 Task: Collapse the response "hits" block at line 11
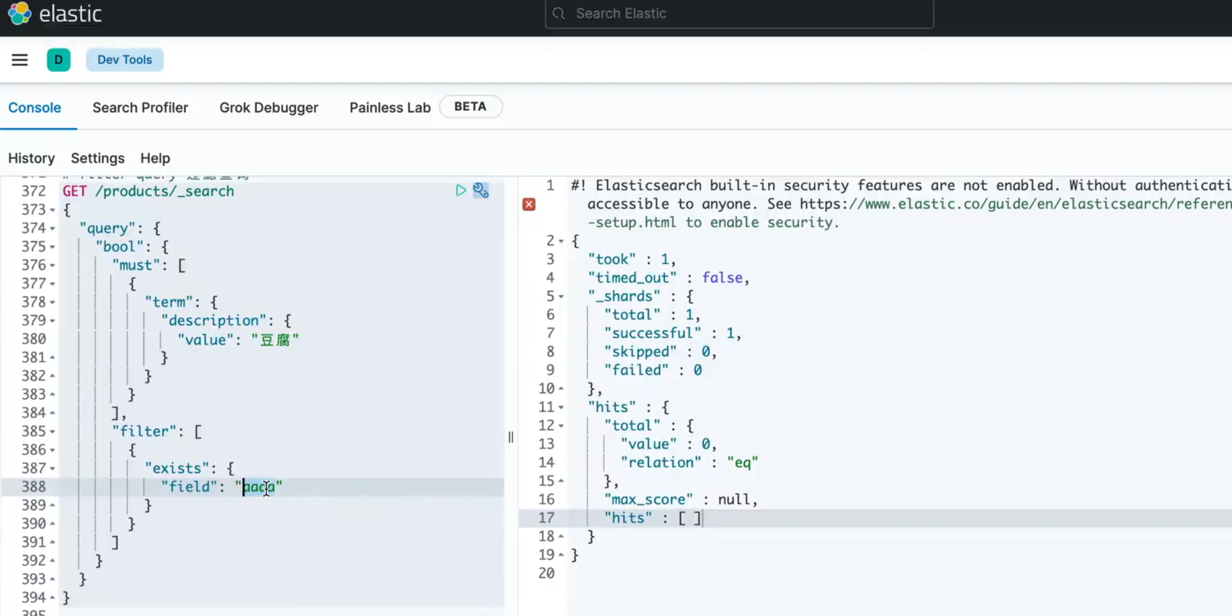tap(561, 408)
